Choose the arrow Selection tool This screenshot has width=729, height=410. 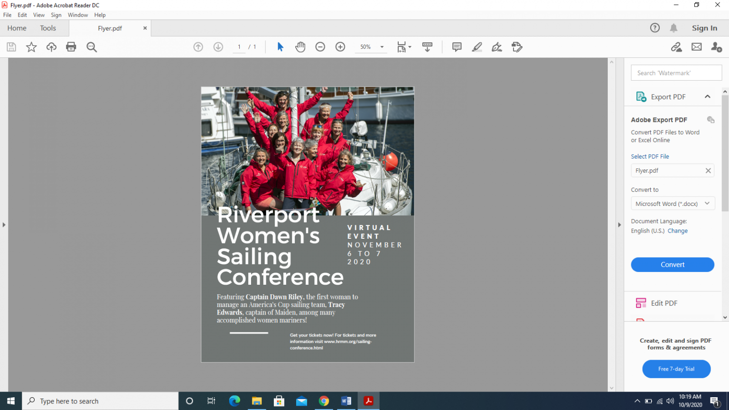tap(280, 47)
